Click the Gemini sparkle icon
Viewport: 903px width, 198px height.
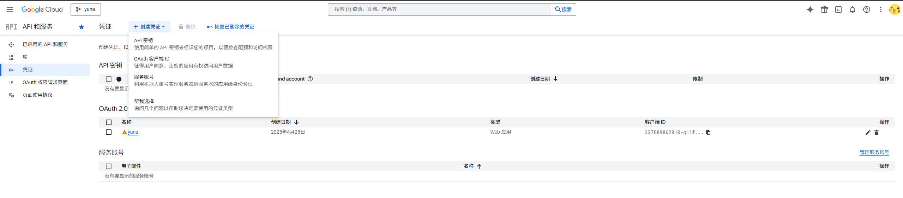pyautogui.click(x=810, y=9)
